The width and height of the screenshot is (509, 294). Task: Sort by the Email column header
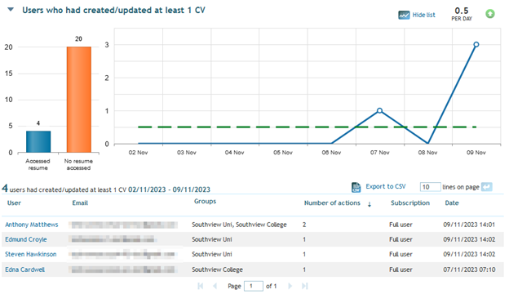click(80, 203)
